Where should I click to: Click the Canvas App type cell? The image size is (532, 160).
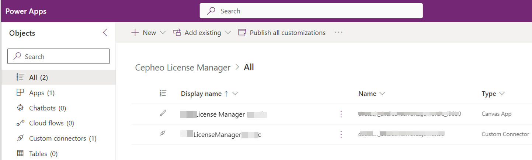(x=497, y=114)
